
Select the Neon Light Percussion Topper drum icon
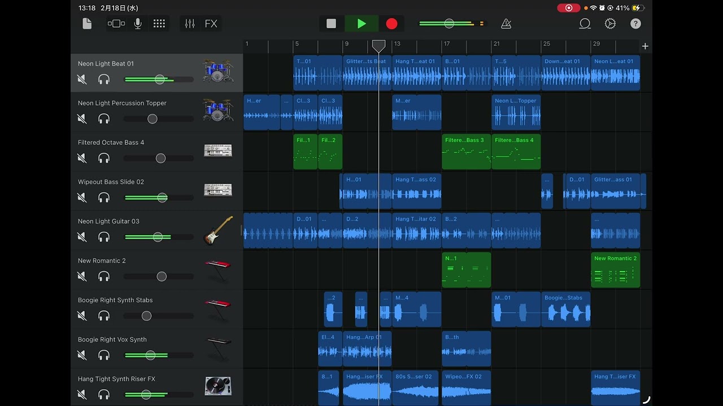[218, 111]
